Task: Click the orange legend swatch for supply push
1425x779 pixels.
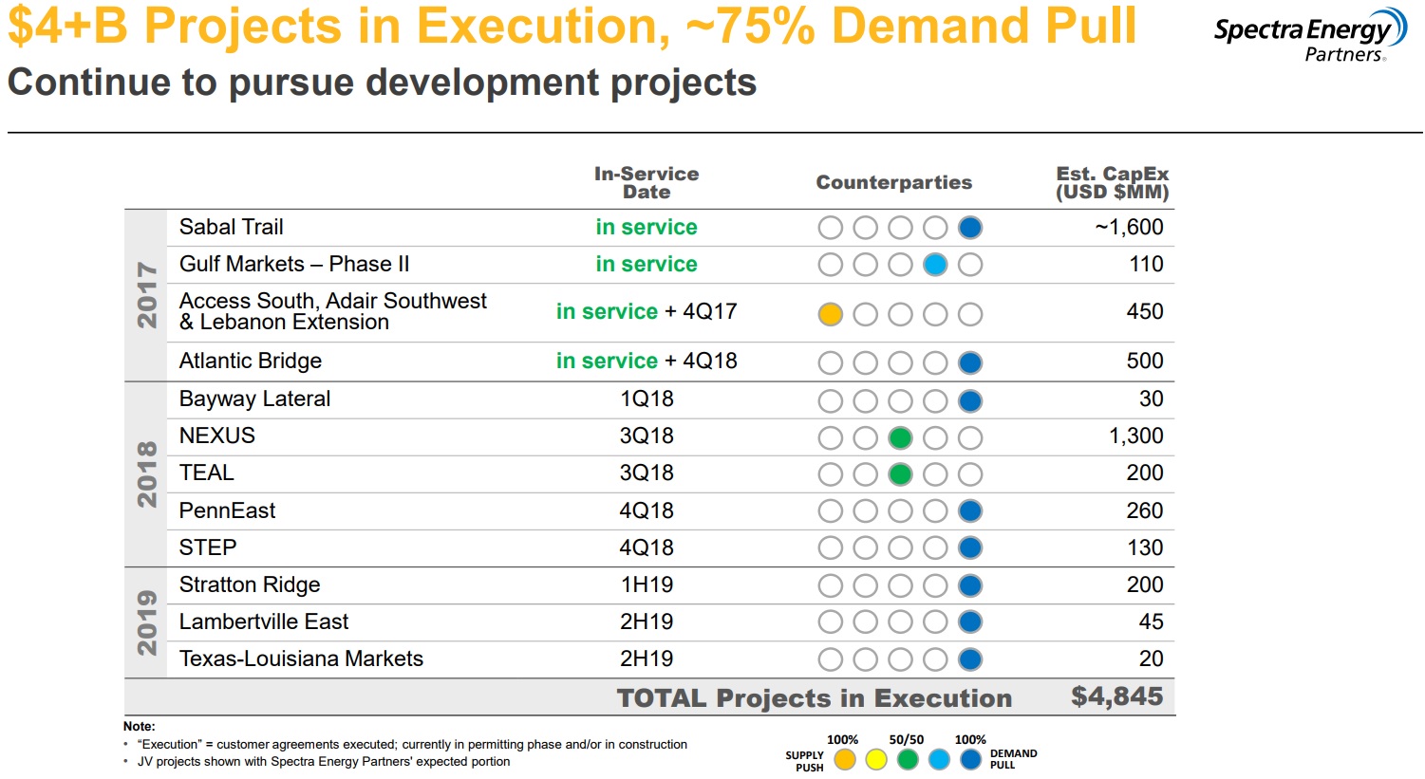Action: [845, 759]
